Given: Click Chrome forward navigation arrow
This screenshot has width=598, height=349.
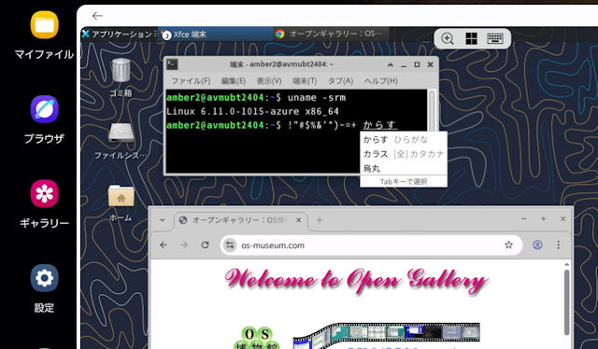Looking at the screenshot, I should pos(184,245).
